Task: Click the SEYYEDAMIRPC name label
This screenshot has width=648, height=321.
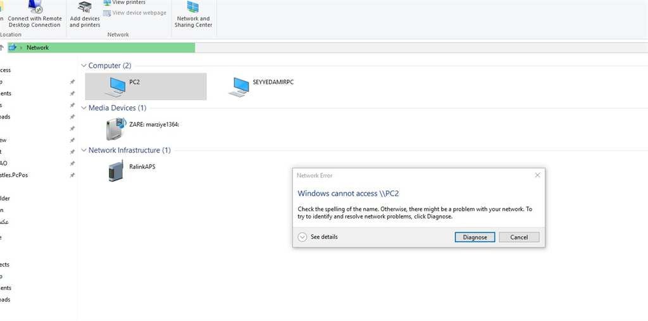Action: (273, 82)
